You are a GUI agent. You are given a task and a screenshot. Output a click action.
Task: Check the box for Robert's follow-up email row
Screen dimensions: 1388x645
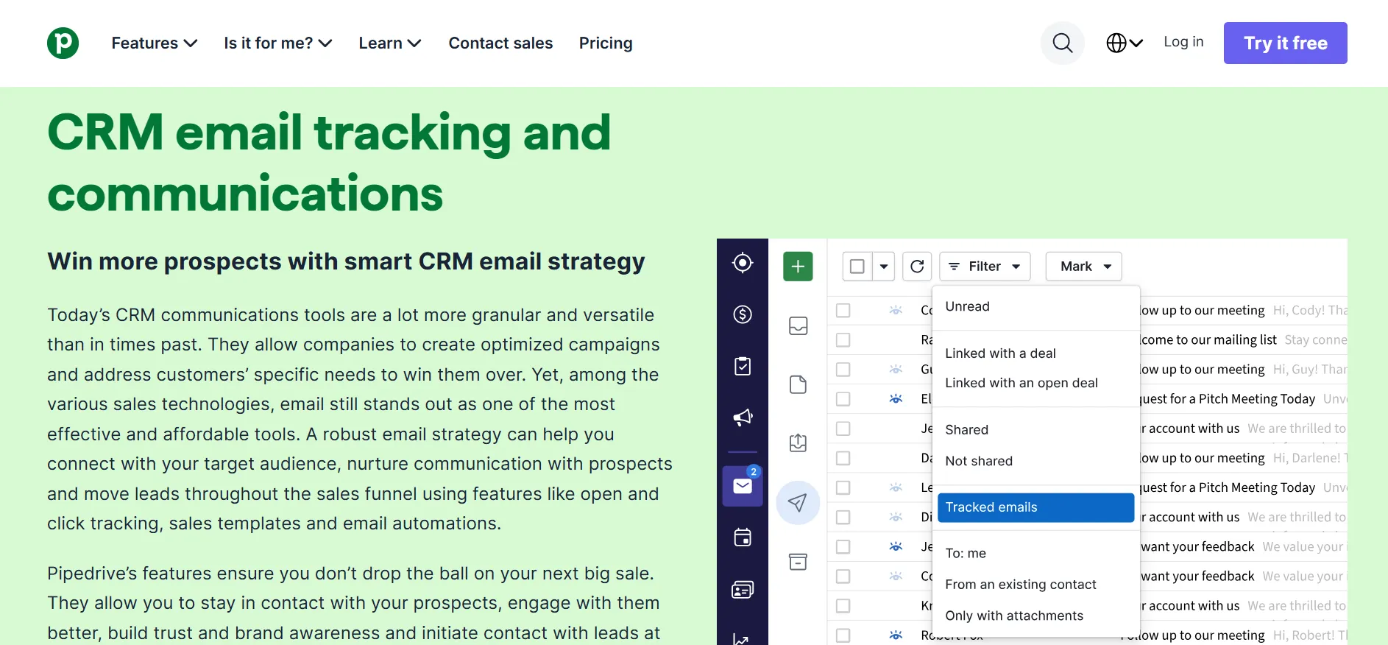[x=843, y=635]
